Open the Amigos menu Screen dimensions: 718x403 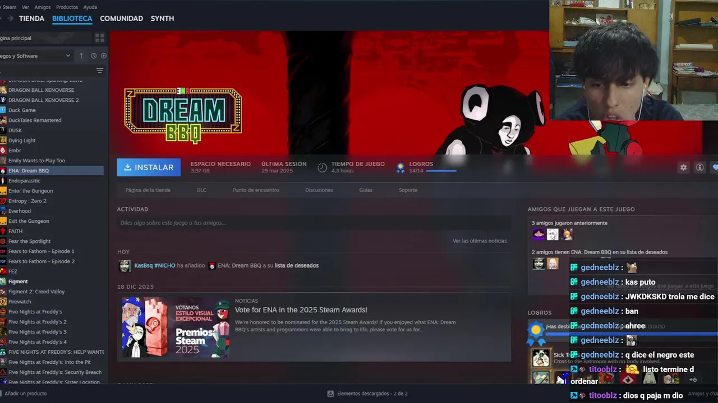[42, 7]
